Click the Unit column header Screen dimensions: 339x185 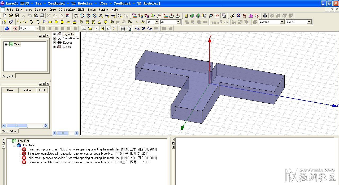42,90
